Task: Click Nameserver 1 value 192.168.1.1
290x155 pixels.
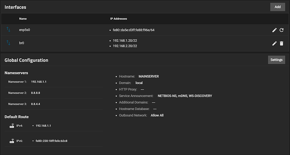Action: [39, 82]
